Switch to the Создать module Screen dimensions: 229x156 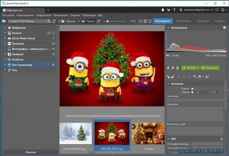pyautogui.click(x=220, y=21)
